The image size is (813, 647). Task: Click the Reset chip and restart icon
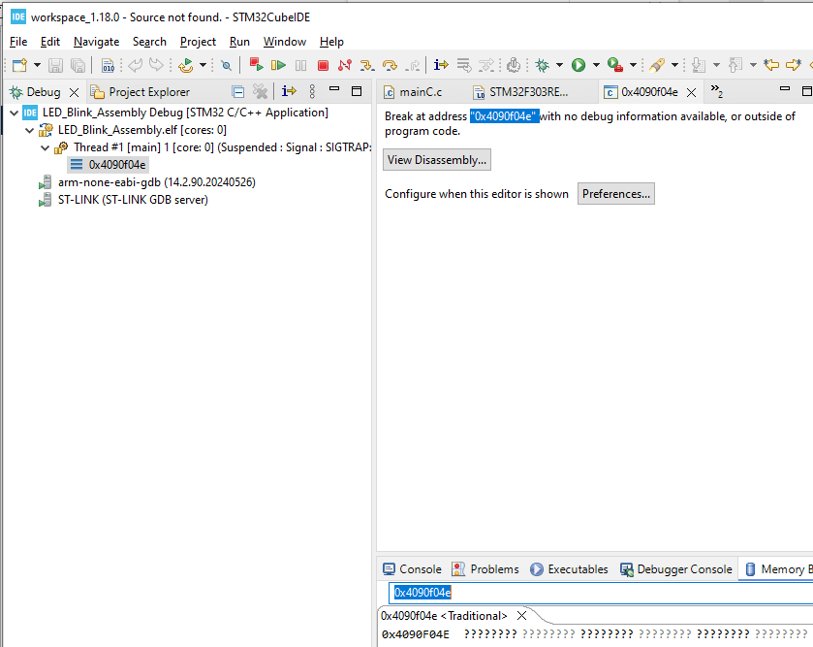point(186,65)
